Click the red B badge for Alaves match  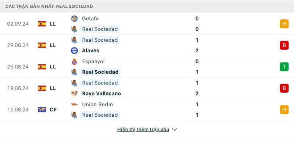coord(284,45)
